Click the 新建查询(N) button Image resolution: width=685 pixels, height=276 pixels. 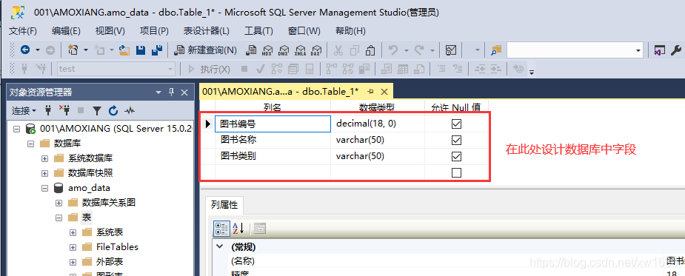click(205, 50)
